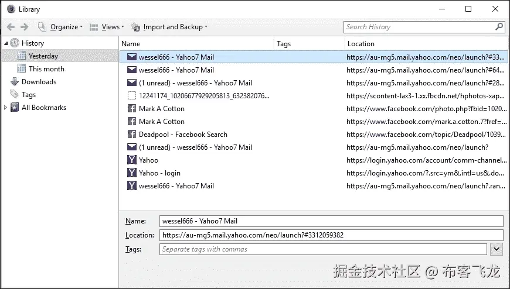
Task: Click mail icon of launch?#33 row
Action: coord(132,57)
